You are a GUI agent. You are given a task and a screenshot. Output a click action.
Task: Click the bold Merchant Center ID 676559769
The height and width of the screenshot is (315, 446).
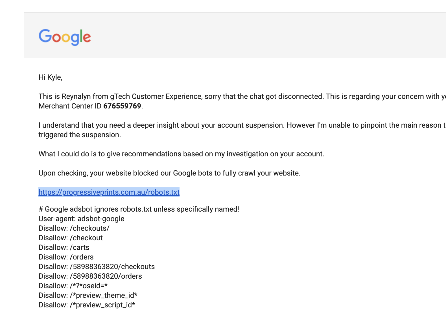pos(122,106)
